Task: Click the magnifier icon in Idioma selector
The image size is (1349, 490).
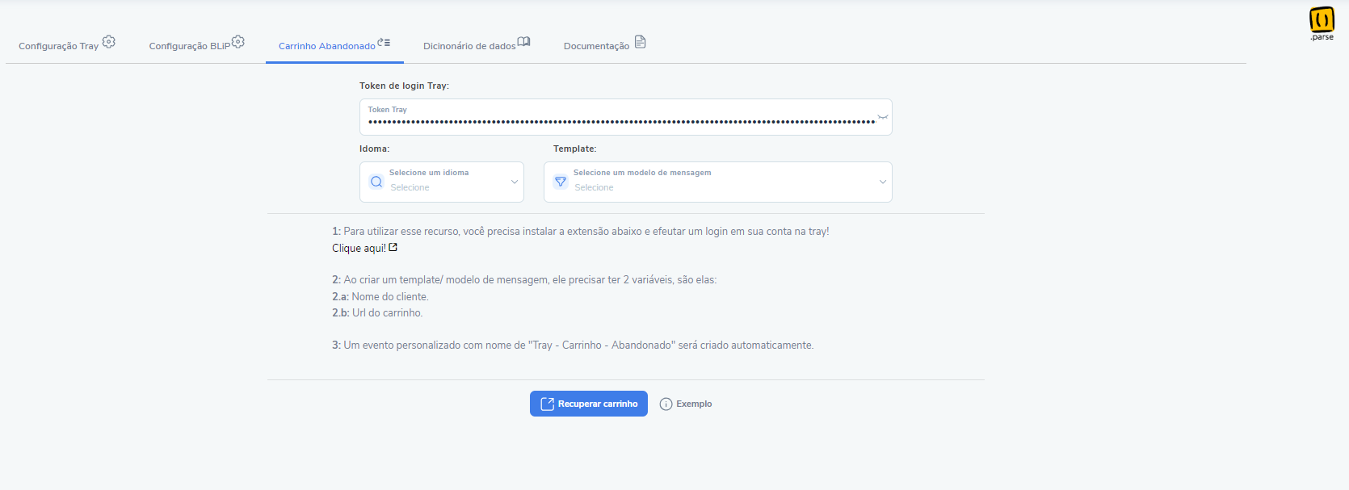Action: (x=376, y=182)
